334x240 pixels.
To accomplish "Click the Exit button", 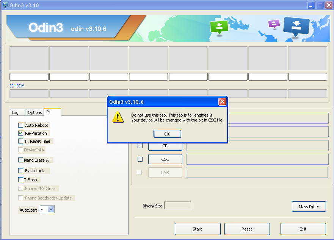I will tap(303, 229).
